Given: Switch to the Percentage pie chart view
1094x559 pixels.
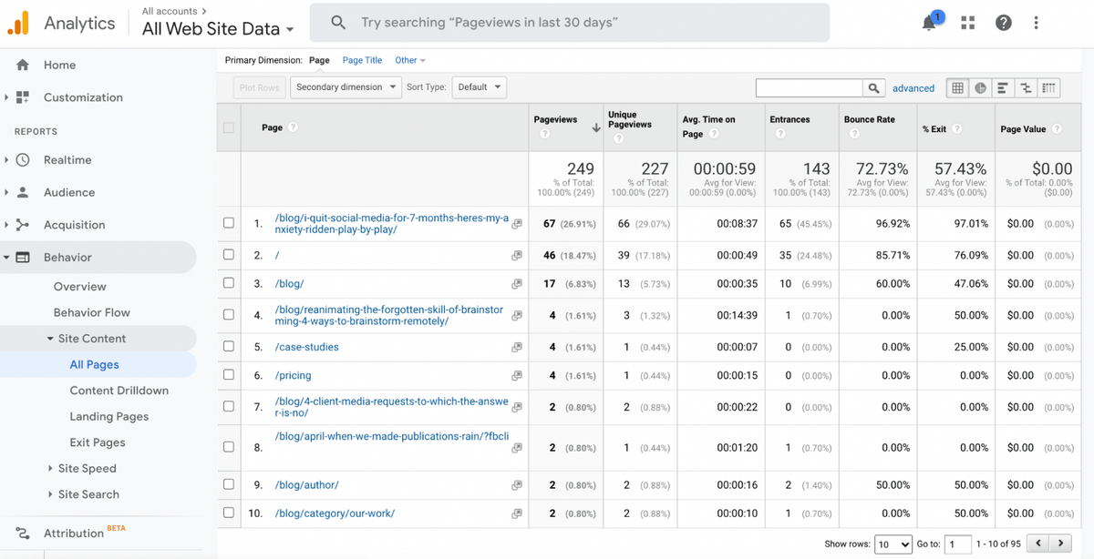Looking at the screenshot, I should click(980, 87).
